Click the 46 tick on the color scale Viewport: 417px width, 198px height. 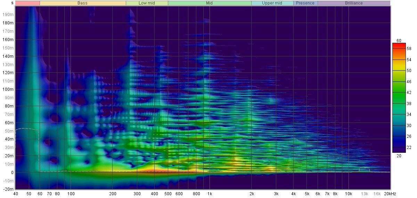click(x=409, y=81)
